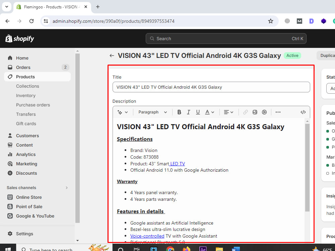Click the Specifications heading in description

tap(135, 139)
